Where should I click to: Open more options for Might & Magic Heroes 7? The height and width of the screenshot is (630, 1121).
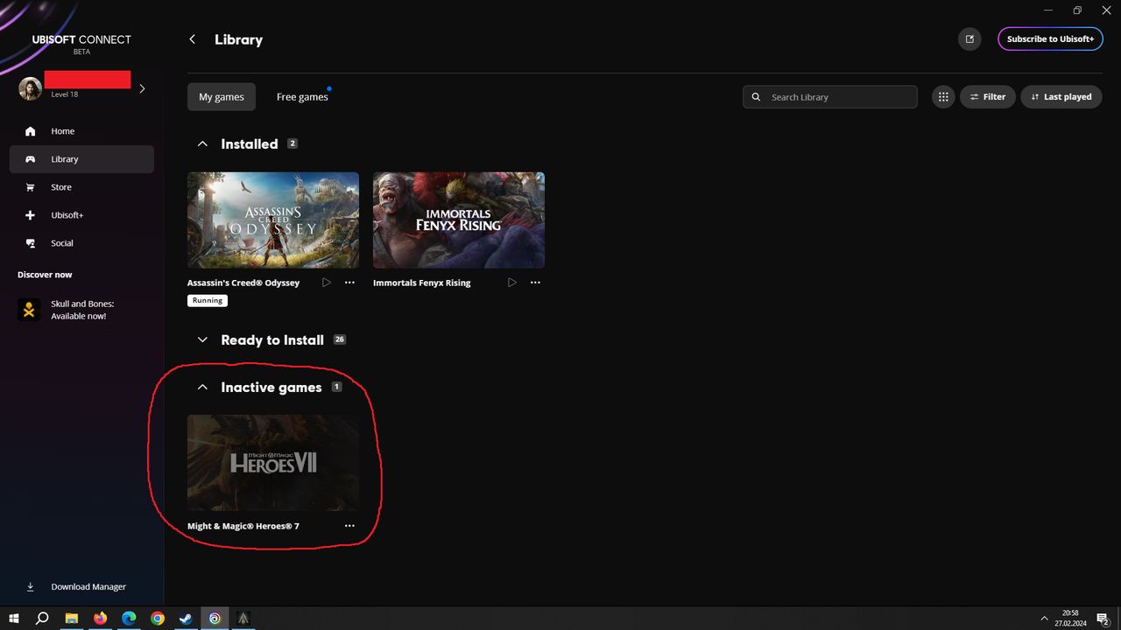(x=349, y=526)
